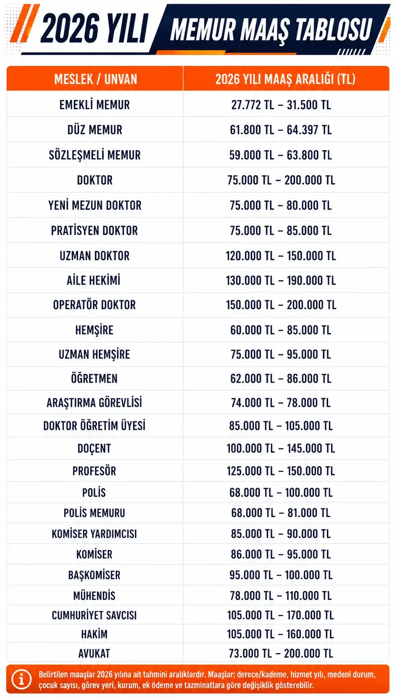This screenshot has width=396, height=699.
Task: Select the ÖĞRETMEN salary range
Action: (x=281, y=379)
